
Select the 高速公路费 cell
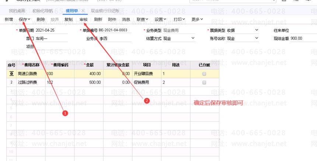31,74
